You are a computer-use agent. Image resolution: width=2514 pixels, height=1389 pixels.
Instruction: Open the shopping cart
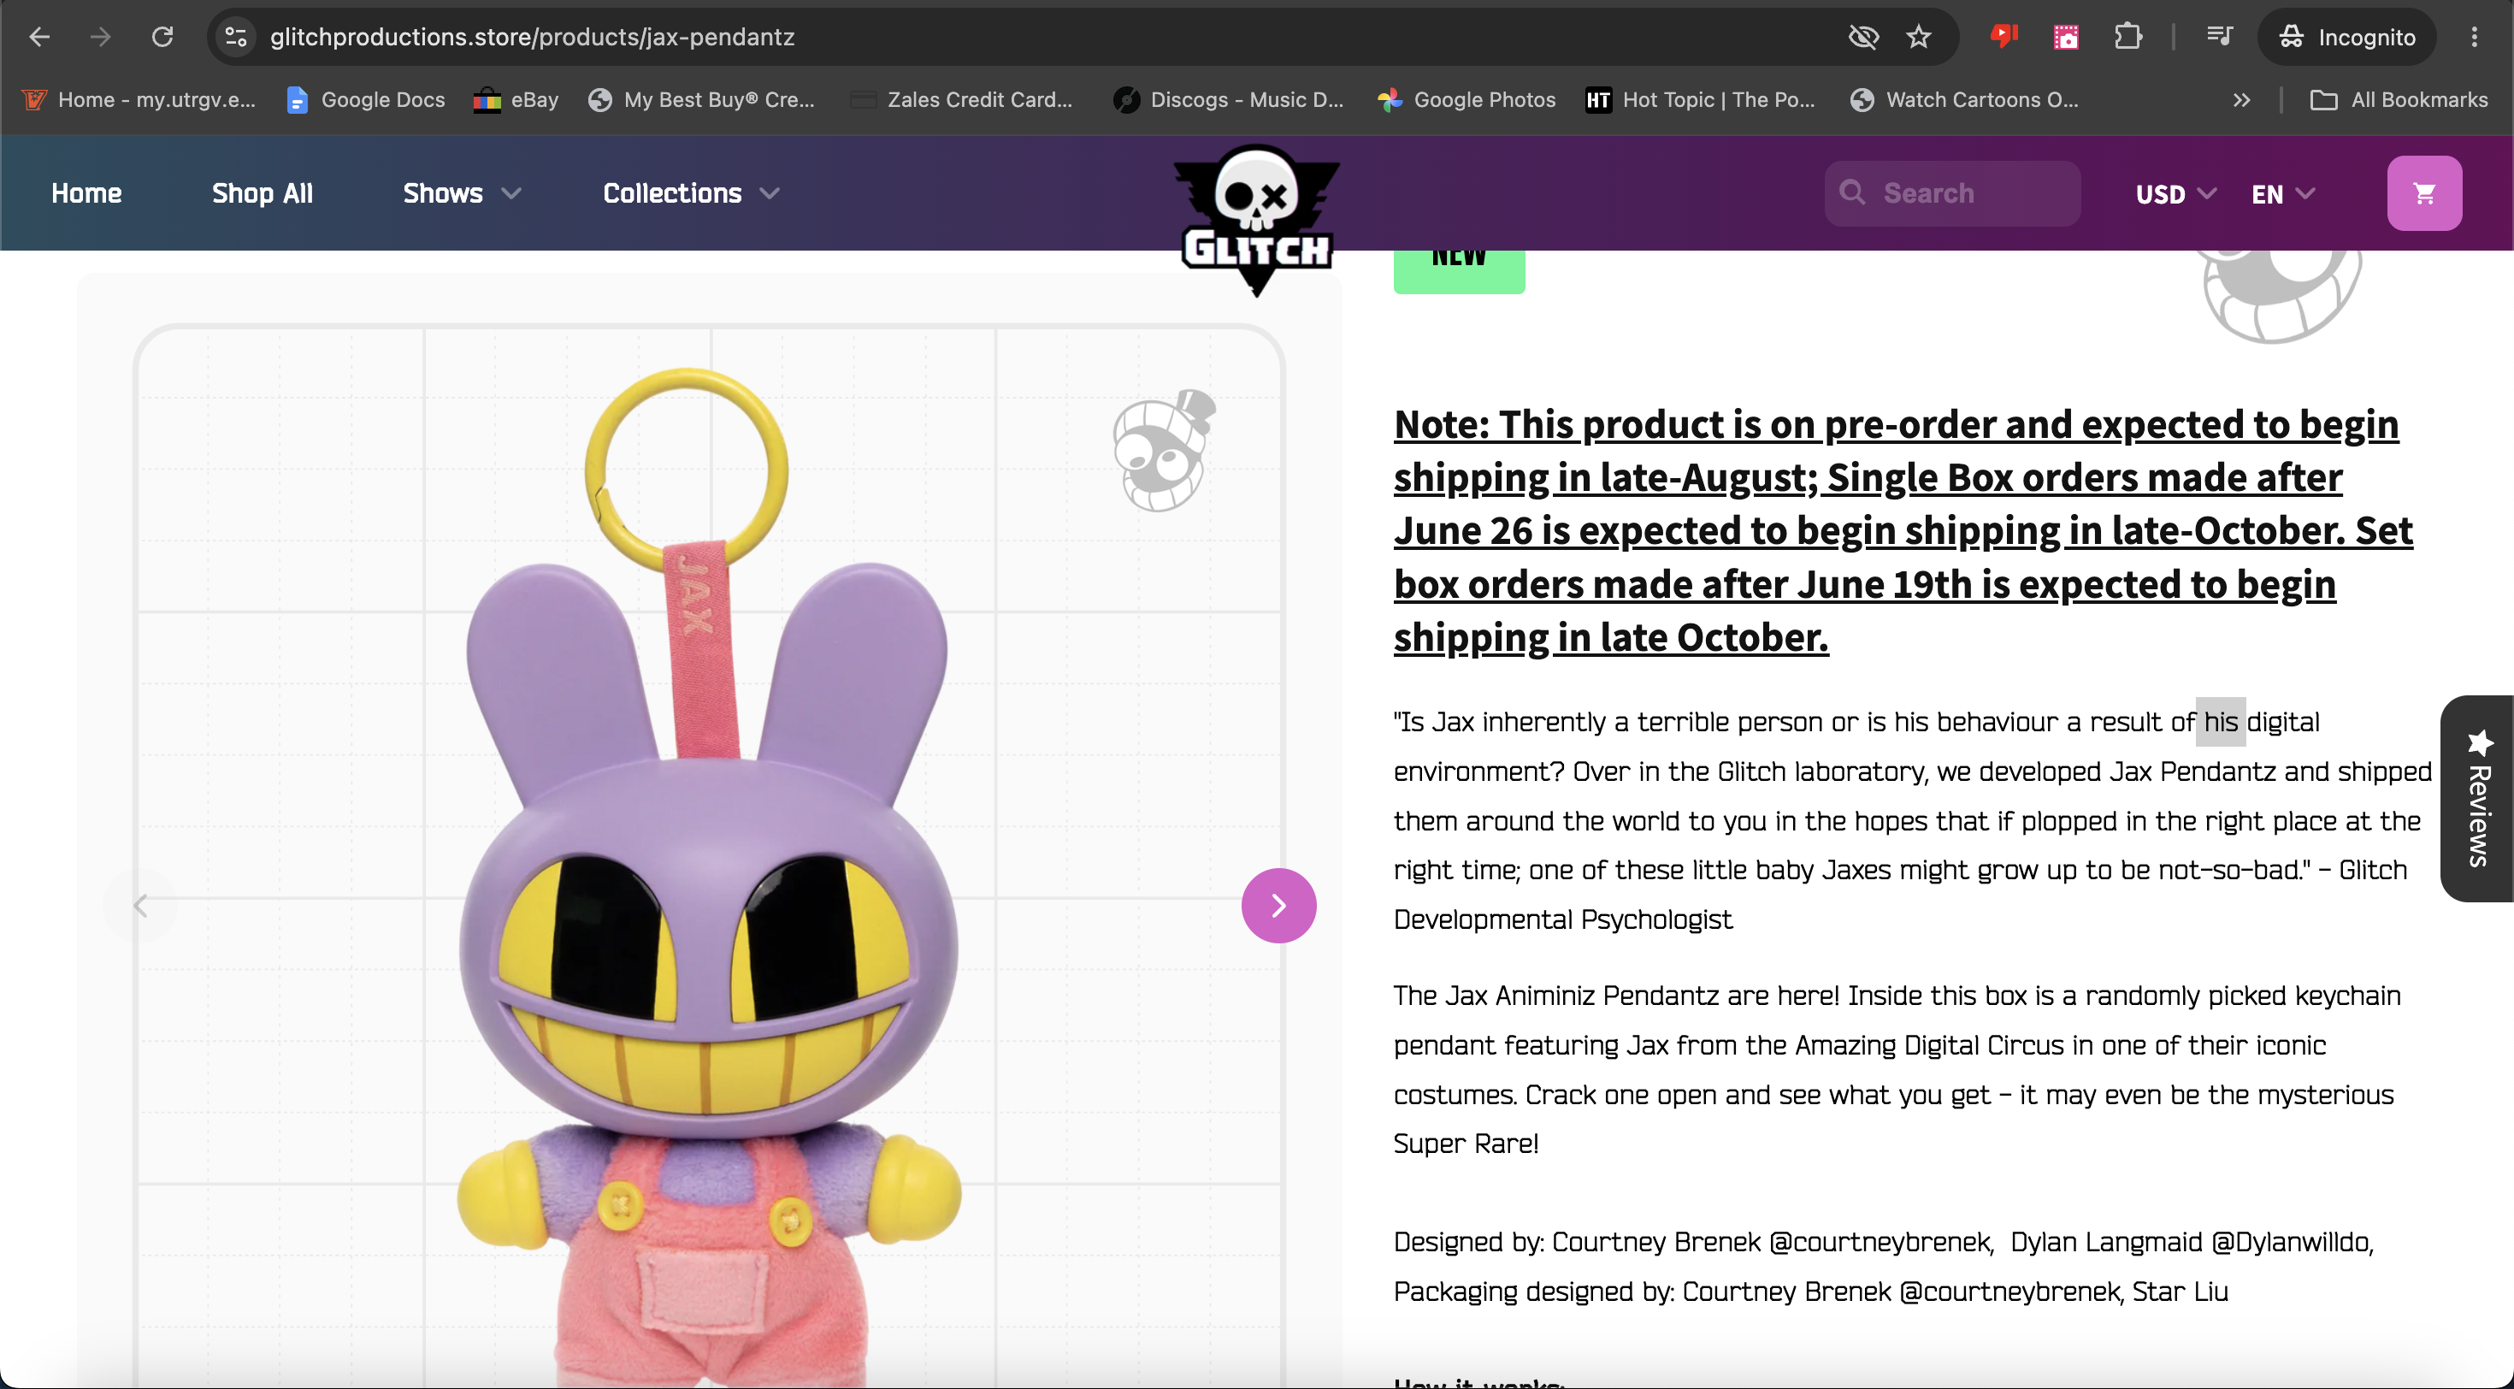[x=2424, y=193]
